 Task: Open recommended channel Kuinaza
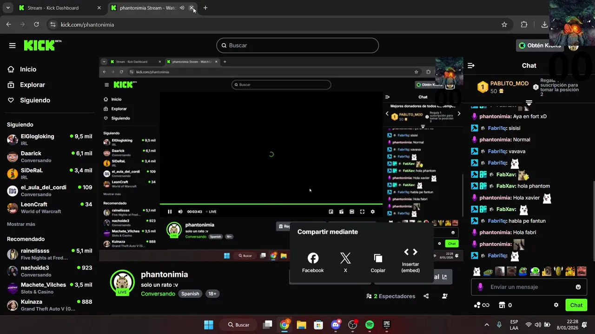coord(49,305)
